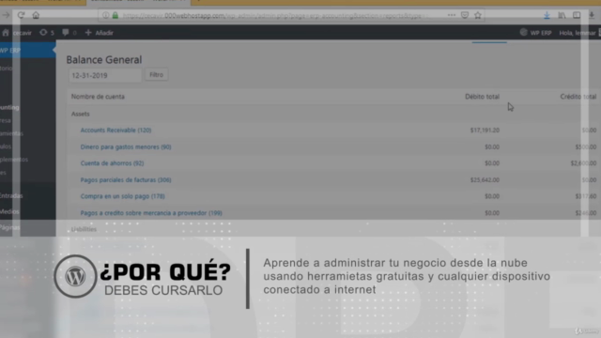Click the Liabilities section label
The width and height of the screenshot is (601, 338).
click(84, 229)
